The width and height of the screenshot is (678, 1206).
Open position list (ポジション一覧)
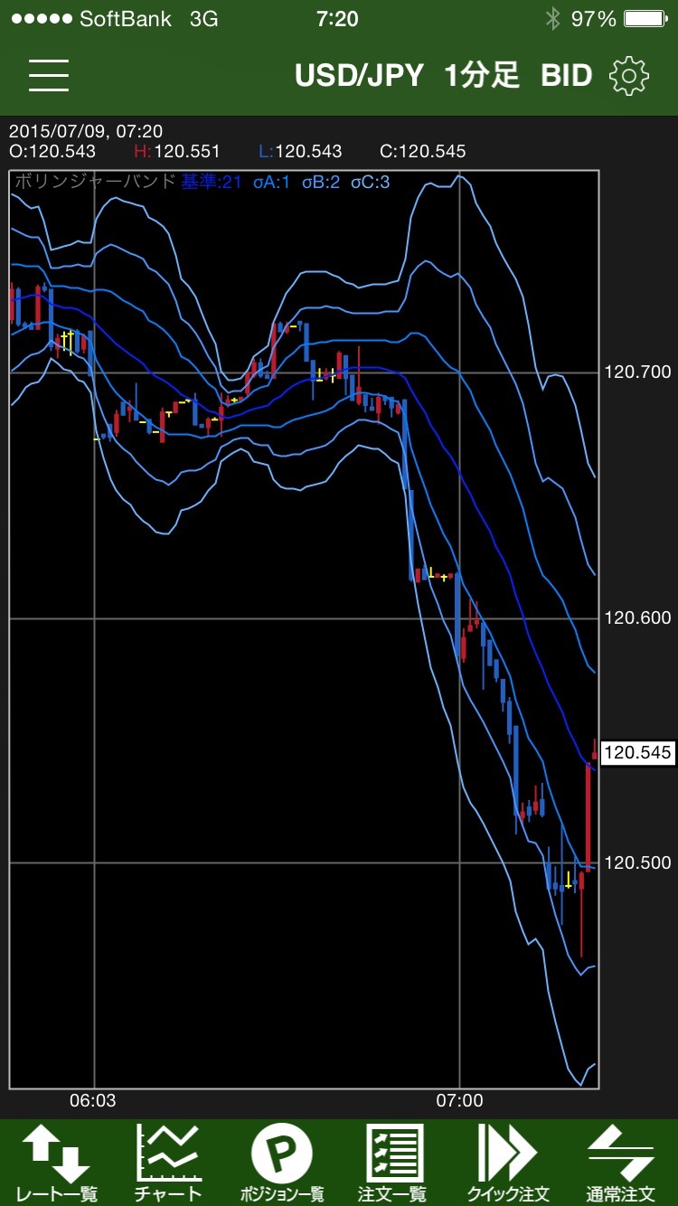[x=281, y=1163]
